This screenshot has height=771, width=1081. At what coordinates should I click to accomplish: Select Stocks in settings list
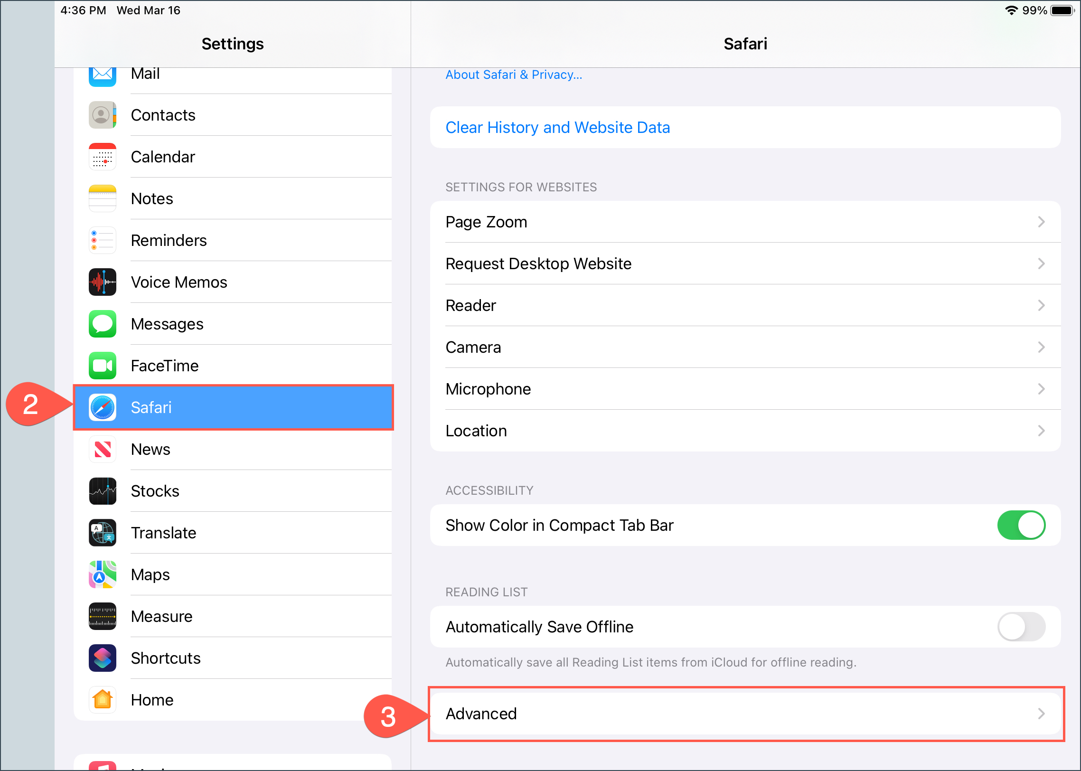click(233, 491)
